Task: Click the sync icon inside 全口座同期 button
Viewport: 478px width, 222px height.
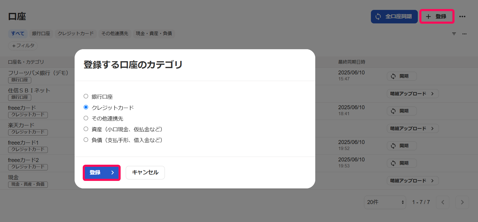Action: (x=378, y=16)
